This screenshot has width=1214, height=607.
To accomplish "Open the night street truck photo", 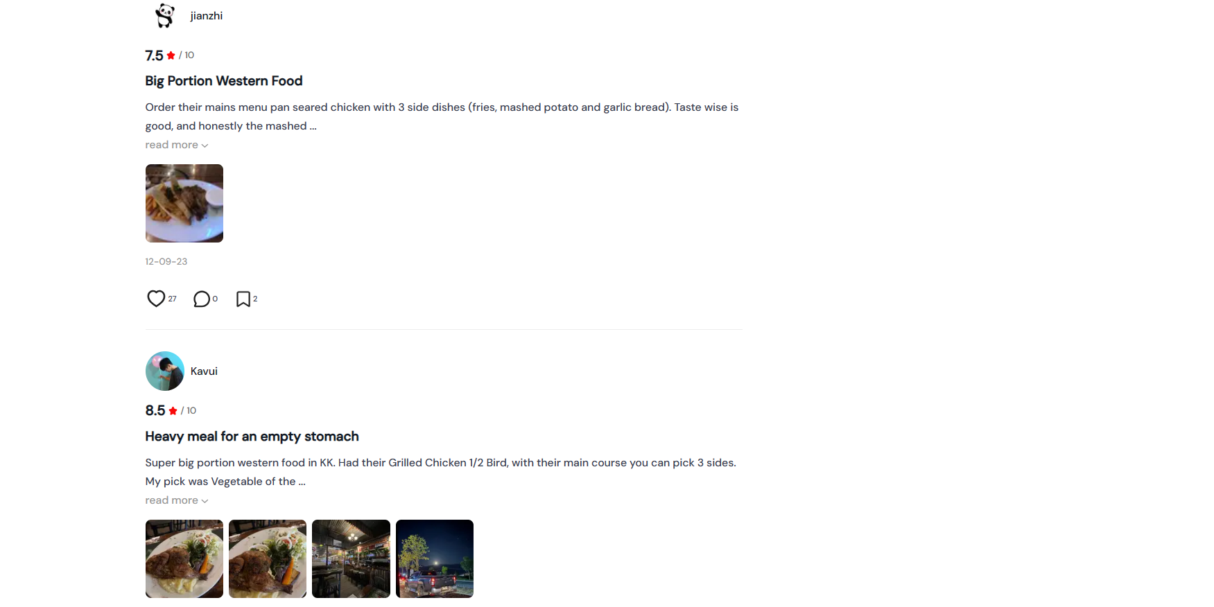I will 435,558.
